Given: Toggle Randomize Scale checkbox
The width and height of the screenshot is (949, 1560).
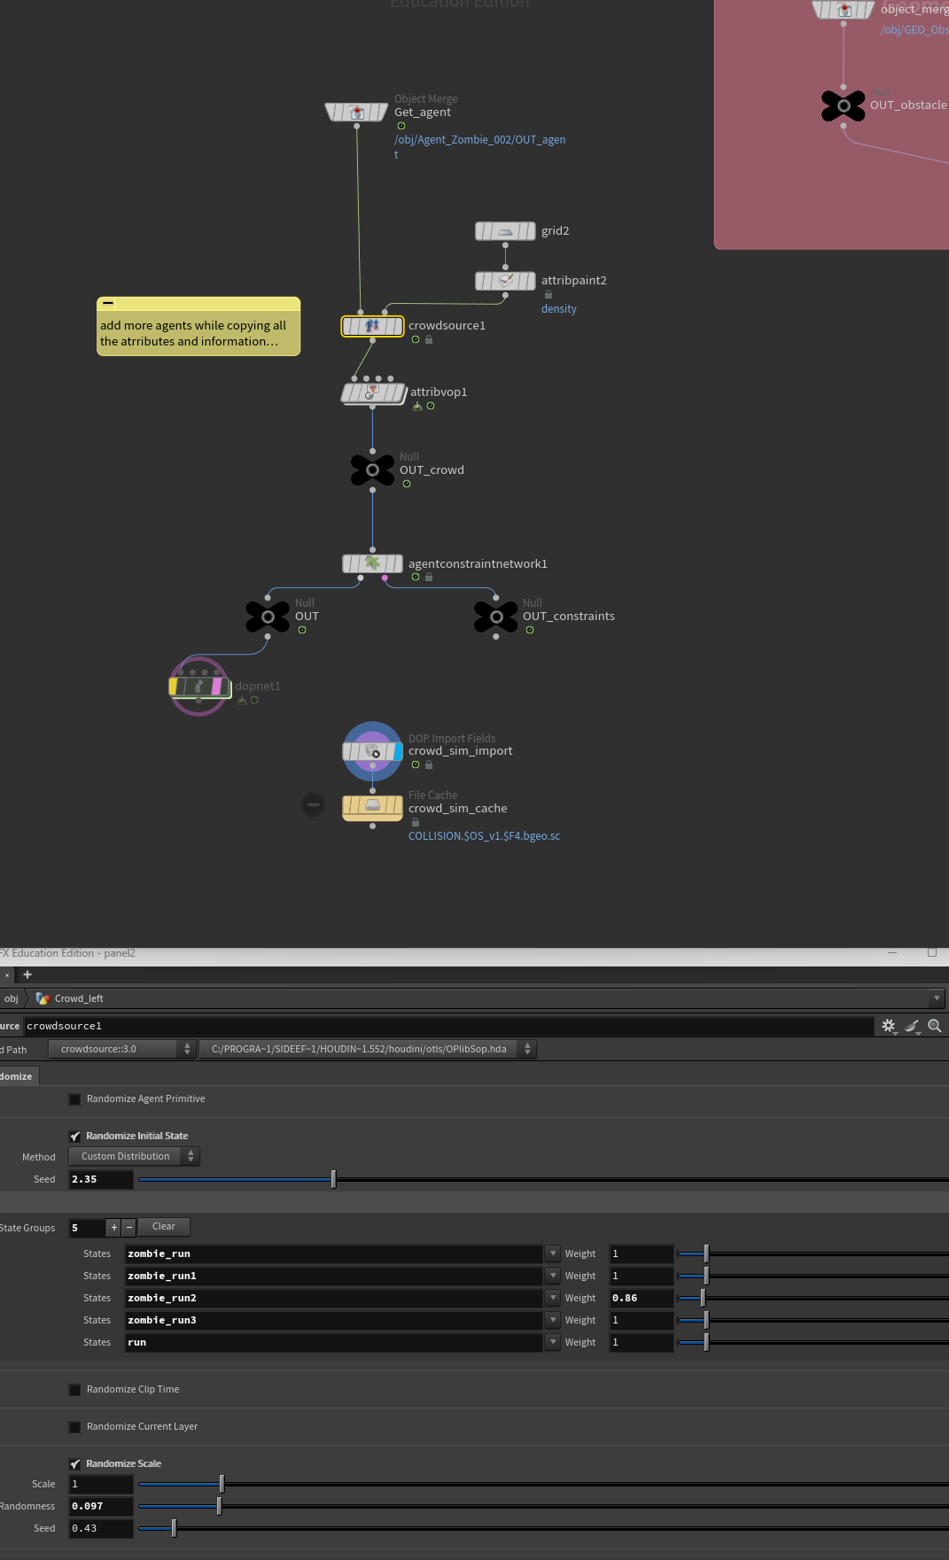Looking at the screenshot, I should 75,1464.
